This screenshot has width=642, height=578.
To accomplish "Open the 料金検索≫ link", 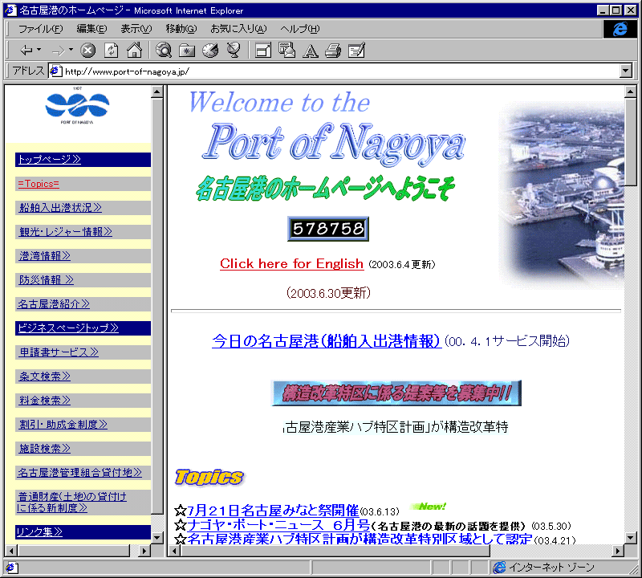I will [x=45, y=401].
